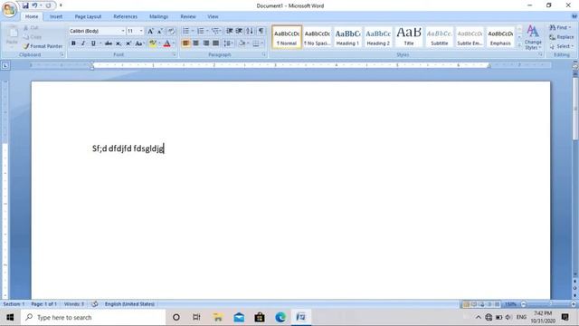Toggle Justify alignment
579x326 pixels.
[x=215, y=43]
